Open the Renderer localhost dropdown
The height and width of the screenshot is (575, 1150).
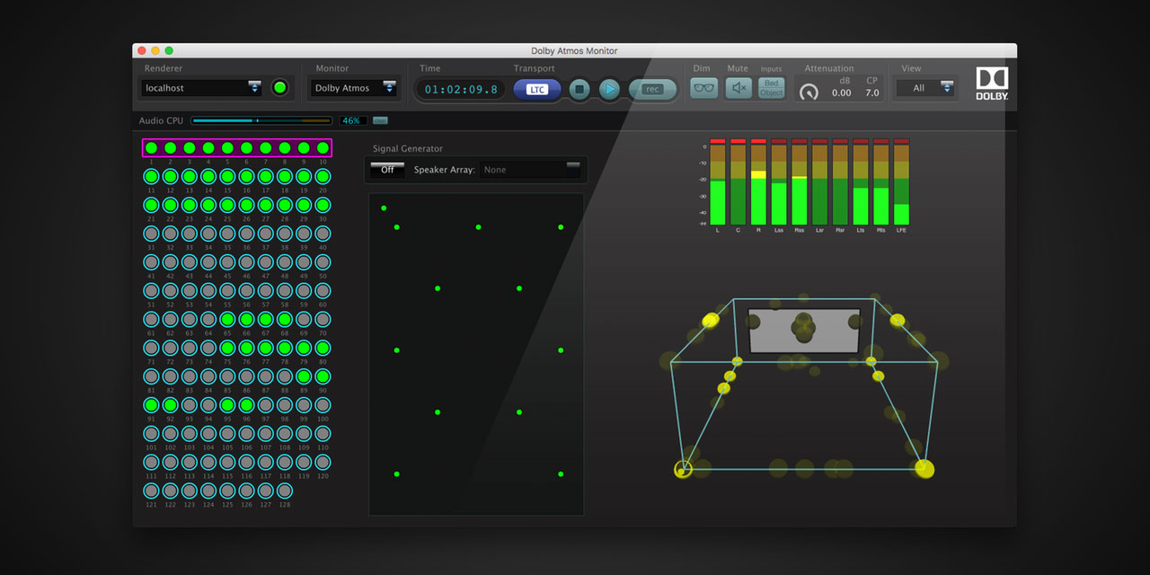pos(201,88)
